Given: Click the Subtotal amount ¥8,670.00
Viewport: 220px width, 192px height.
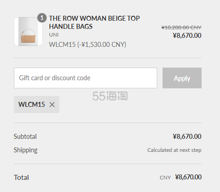Looking at the screenshot, I should [187, 137].
